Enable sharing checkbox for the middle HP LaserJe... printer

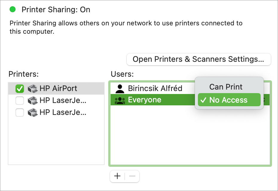tap(20, 101)
